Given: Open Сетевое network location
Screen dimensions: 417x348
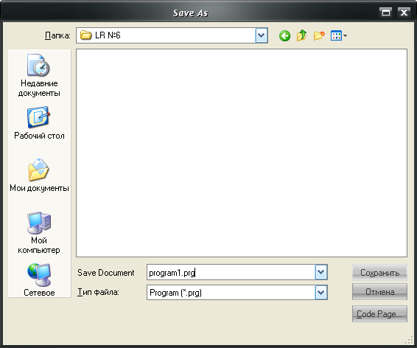Looking at the screenshot, I should 39,280.
